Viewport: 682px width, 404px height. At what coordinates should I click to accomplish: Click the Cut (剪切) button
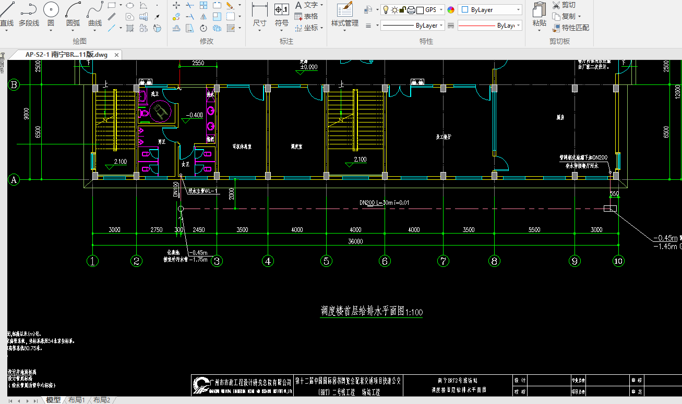click(x=564, y=5)
